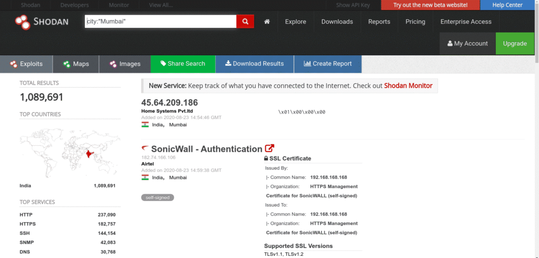
Task: Click the Supported SSL Versions heading
Action: [x=298, y=246]
